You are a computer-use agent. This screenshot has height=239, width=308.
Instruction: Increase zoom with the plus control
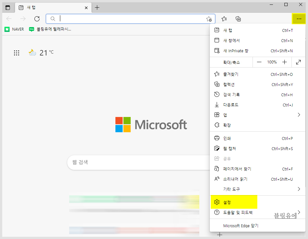(x=284, y=62)
